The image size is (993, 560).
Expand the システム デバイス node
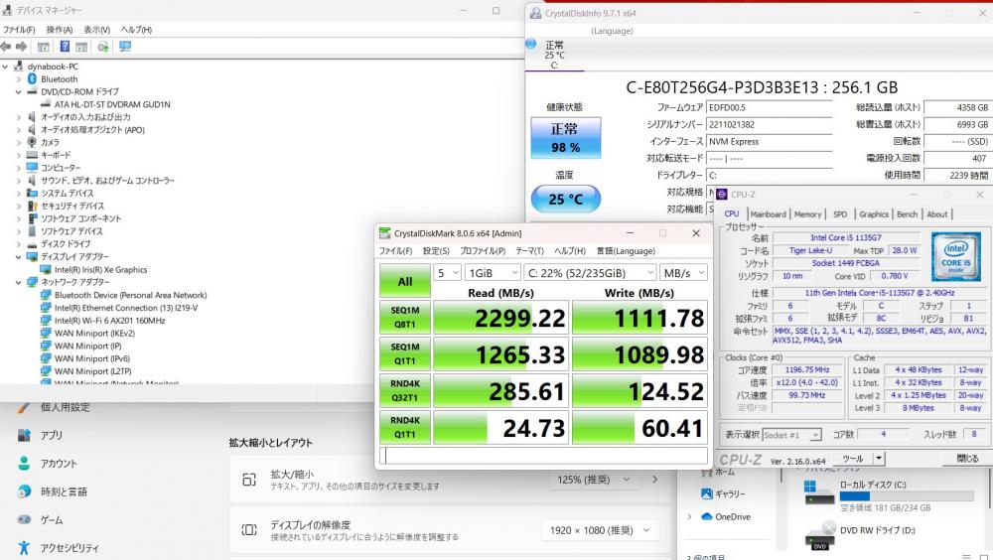19,193
